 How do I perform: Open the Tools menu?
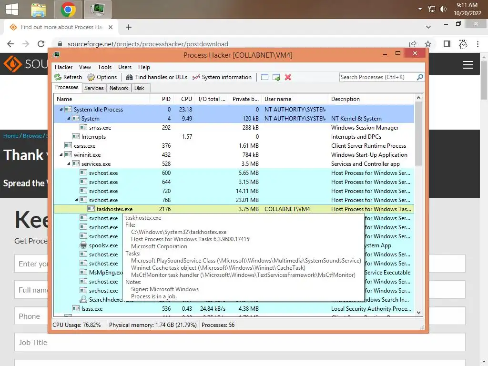pyautogui.click(x=104, y=67)
